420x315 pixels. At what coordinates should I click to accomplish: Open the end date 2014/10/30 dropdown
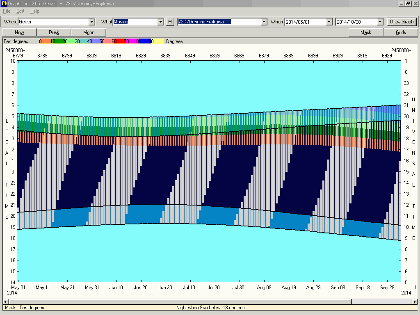click(380, 22)
